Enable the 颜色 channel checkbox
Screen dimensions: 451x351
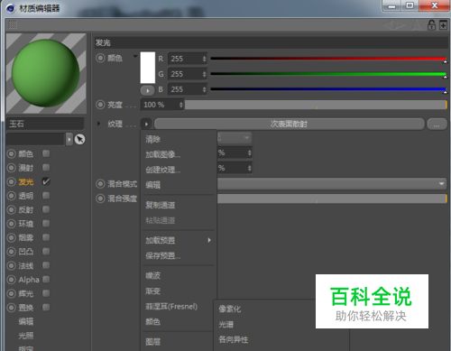tap(46, 153)
